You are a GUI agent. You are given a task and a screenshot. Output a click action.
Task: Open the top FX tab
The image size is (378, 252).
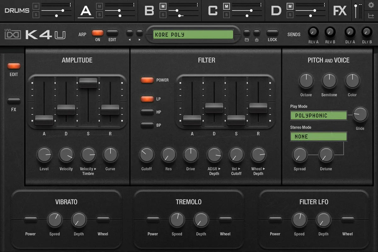(x=340, y=11)
